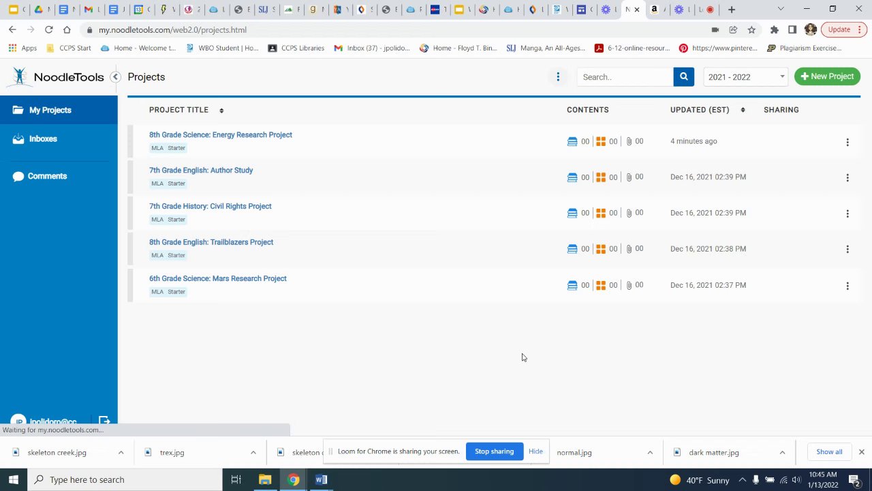Open Chrome extensions puzzle icon

tap(774, 30)
